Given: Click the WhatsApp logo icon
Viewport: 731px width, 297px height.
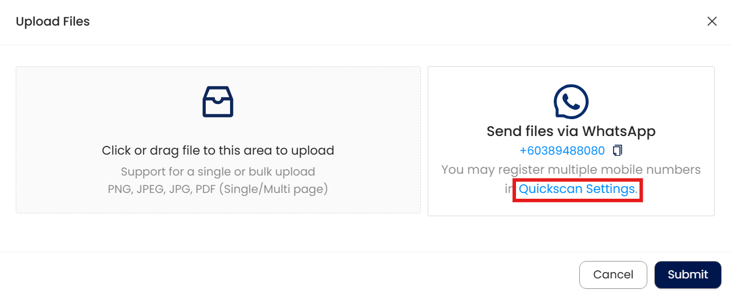Looking at the screenshot, I should (571, 102).
